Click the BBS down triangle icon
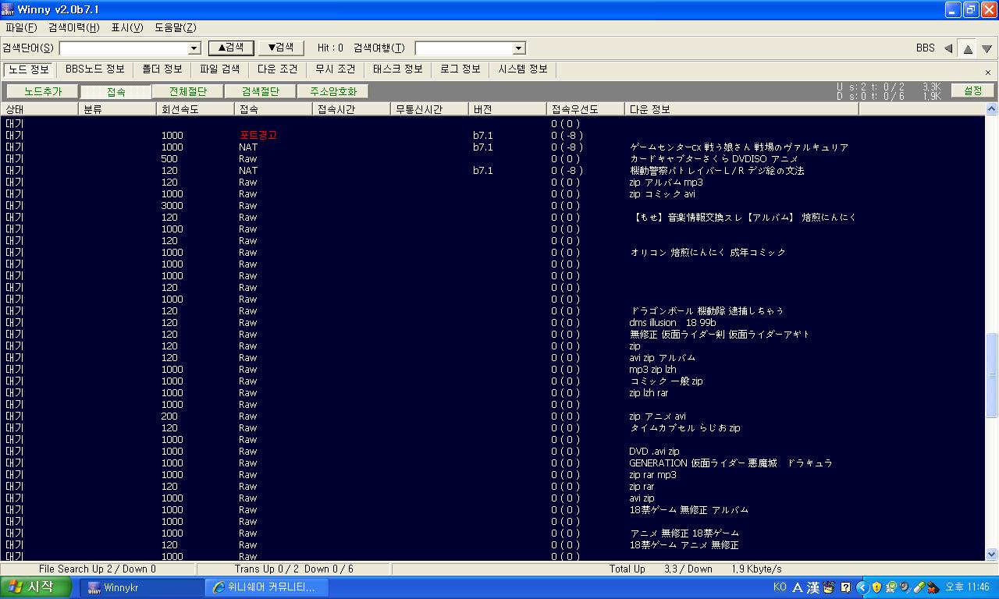 point(987,48)
